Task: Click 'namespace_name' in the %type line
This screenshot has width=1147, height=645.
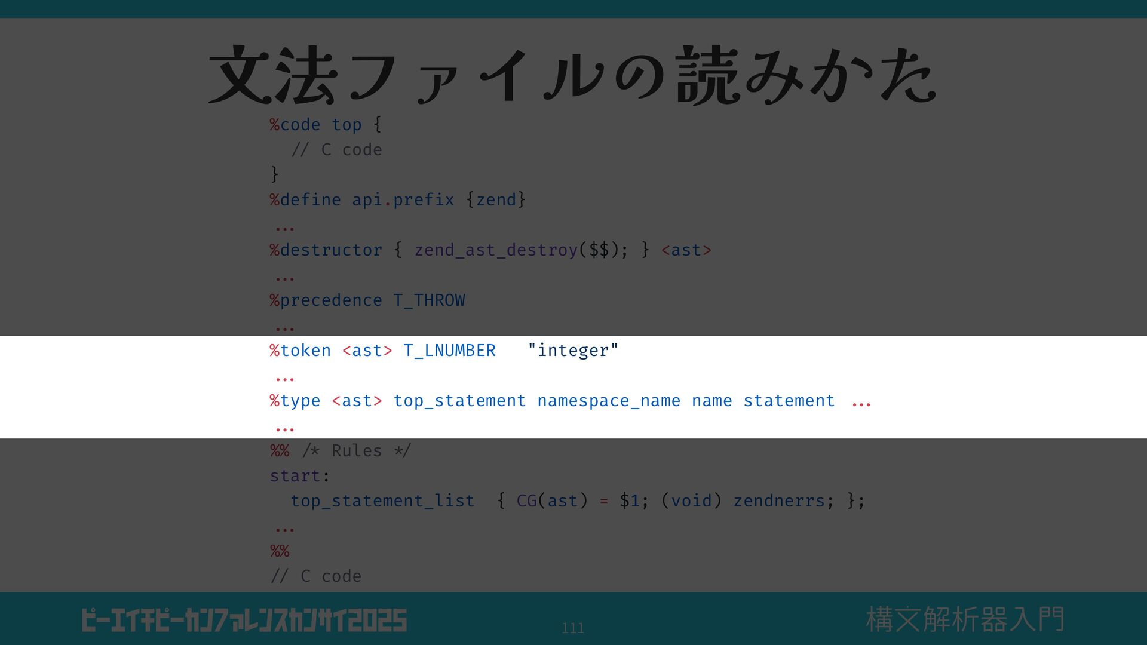Action: [609, 400]
